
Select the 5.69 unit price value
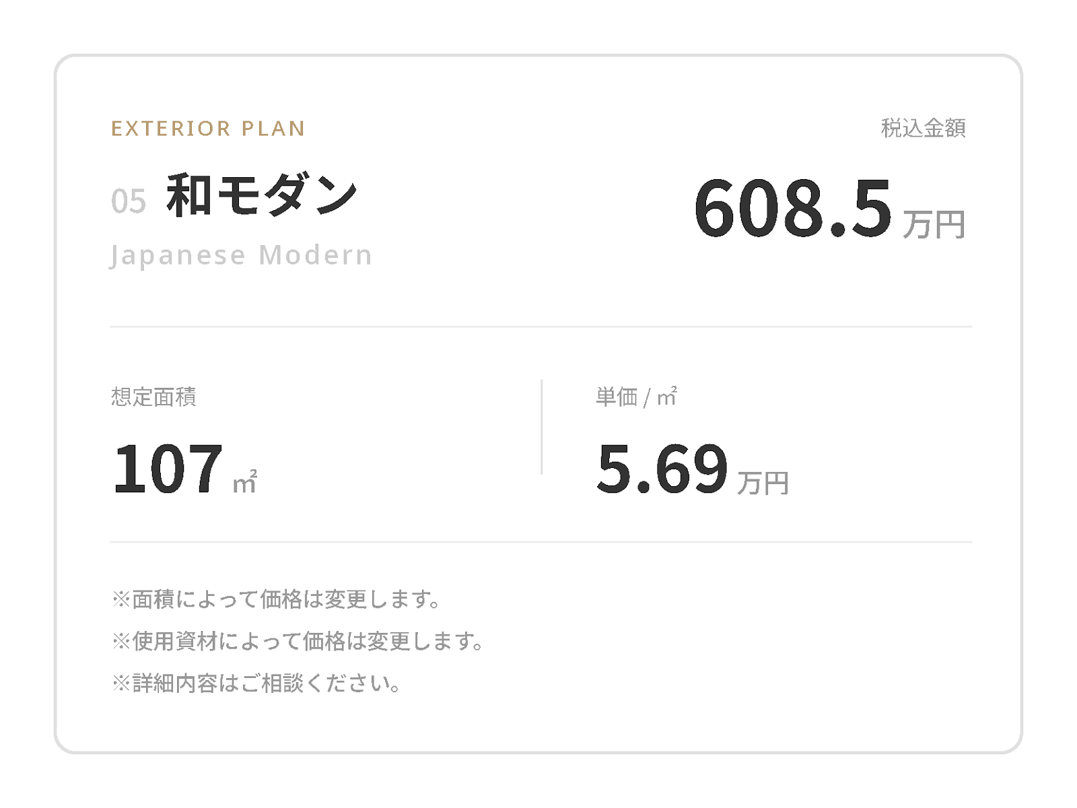662,469
